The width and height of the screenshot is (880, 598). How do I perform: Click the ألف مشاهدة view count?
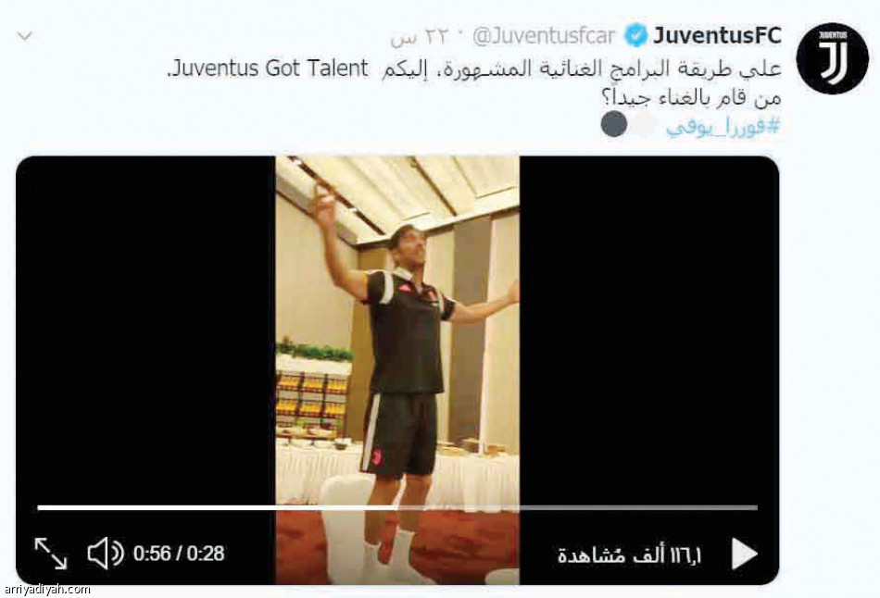pos(629,555)
